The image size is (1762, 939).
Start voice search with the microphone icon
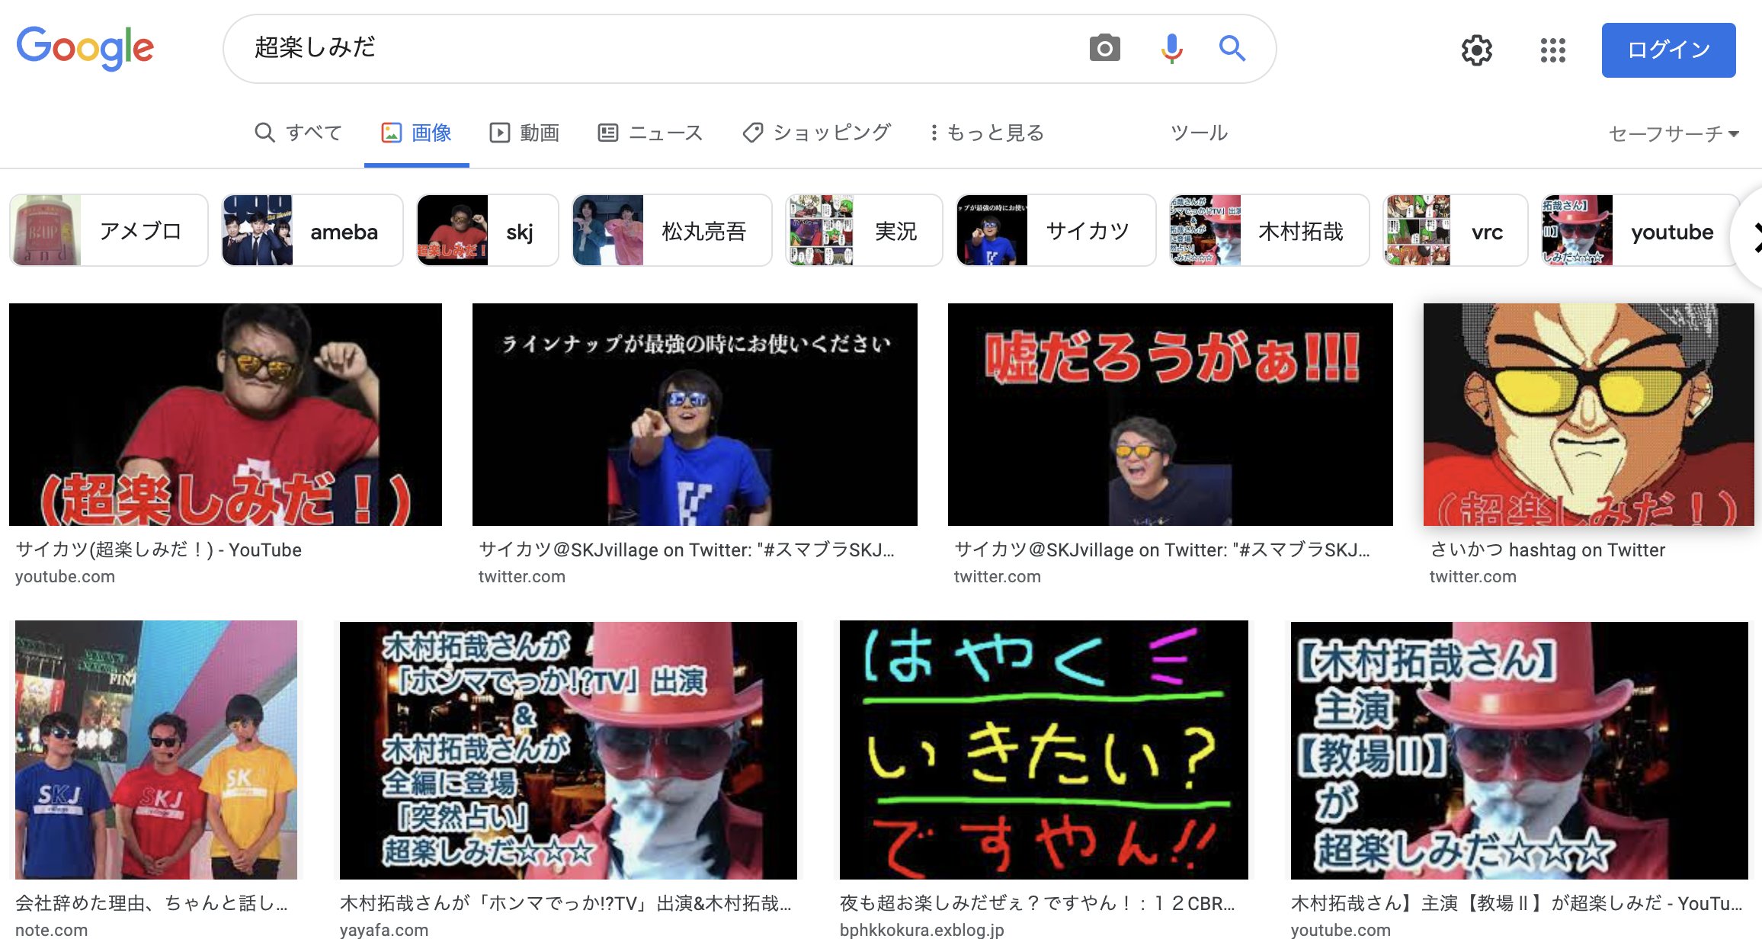[1171, 48]
